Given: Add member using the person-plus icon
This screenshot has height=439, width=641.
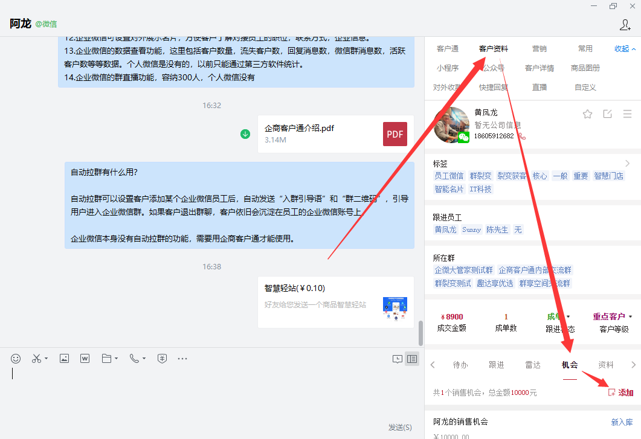Looking at the screenshot, I should [625, 25].
